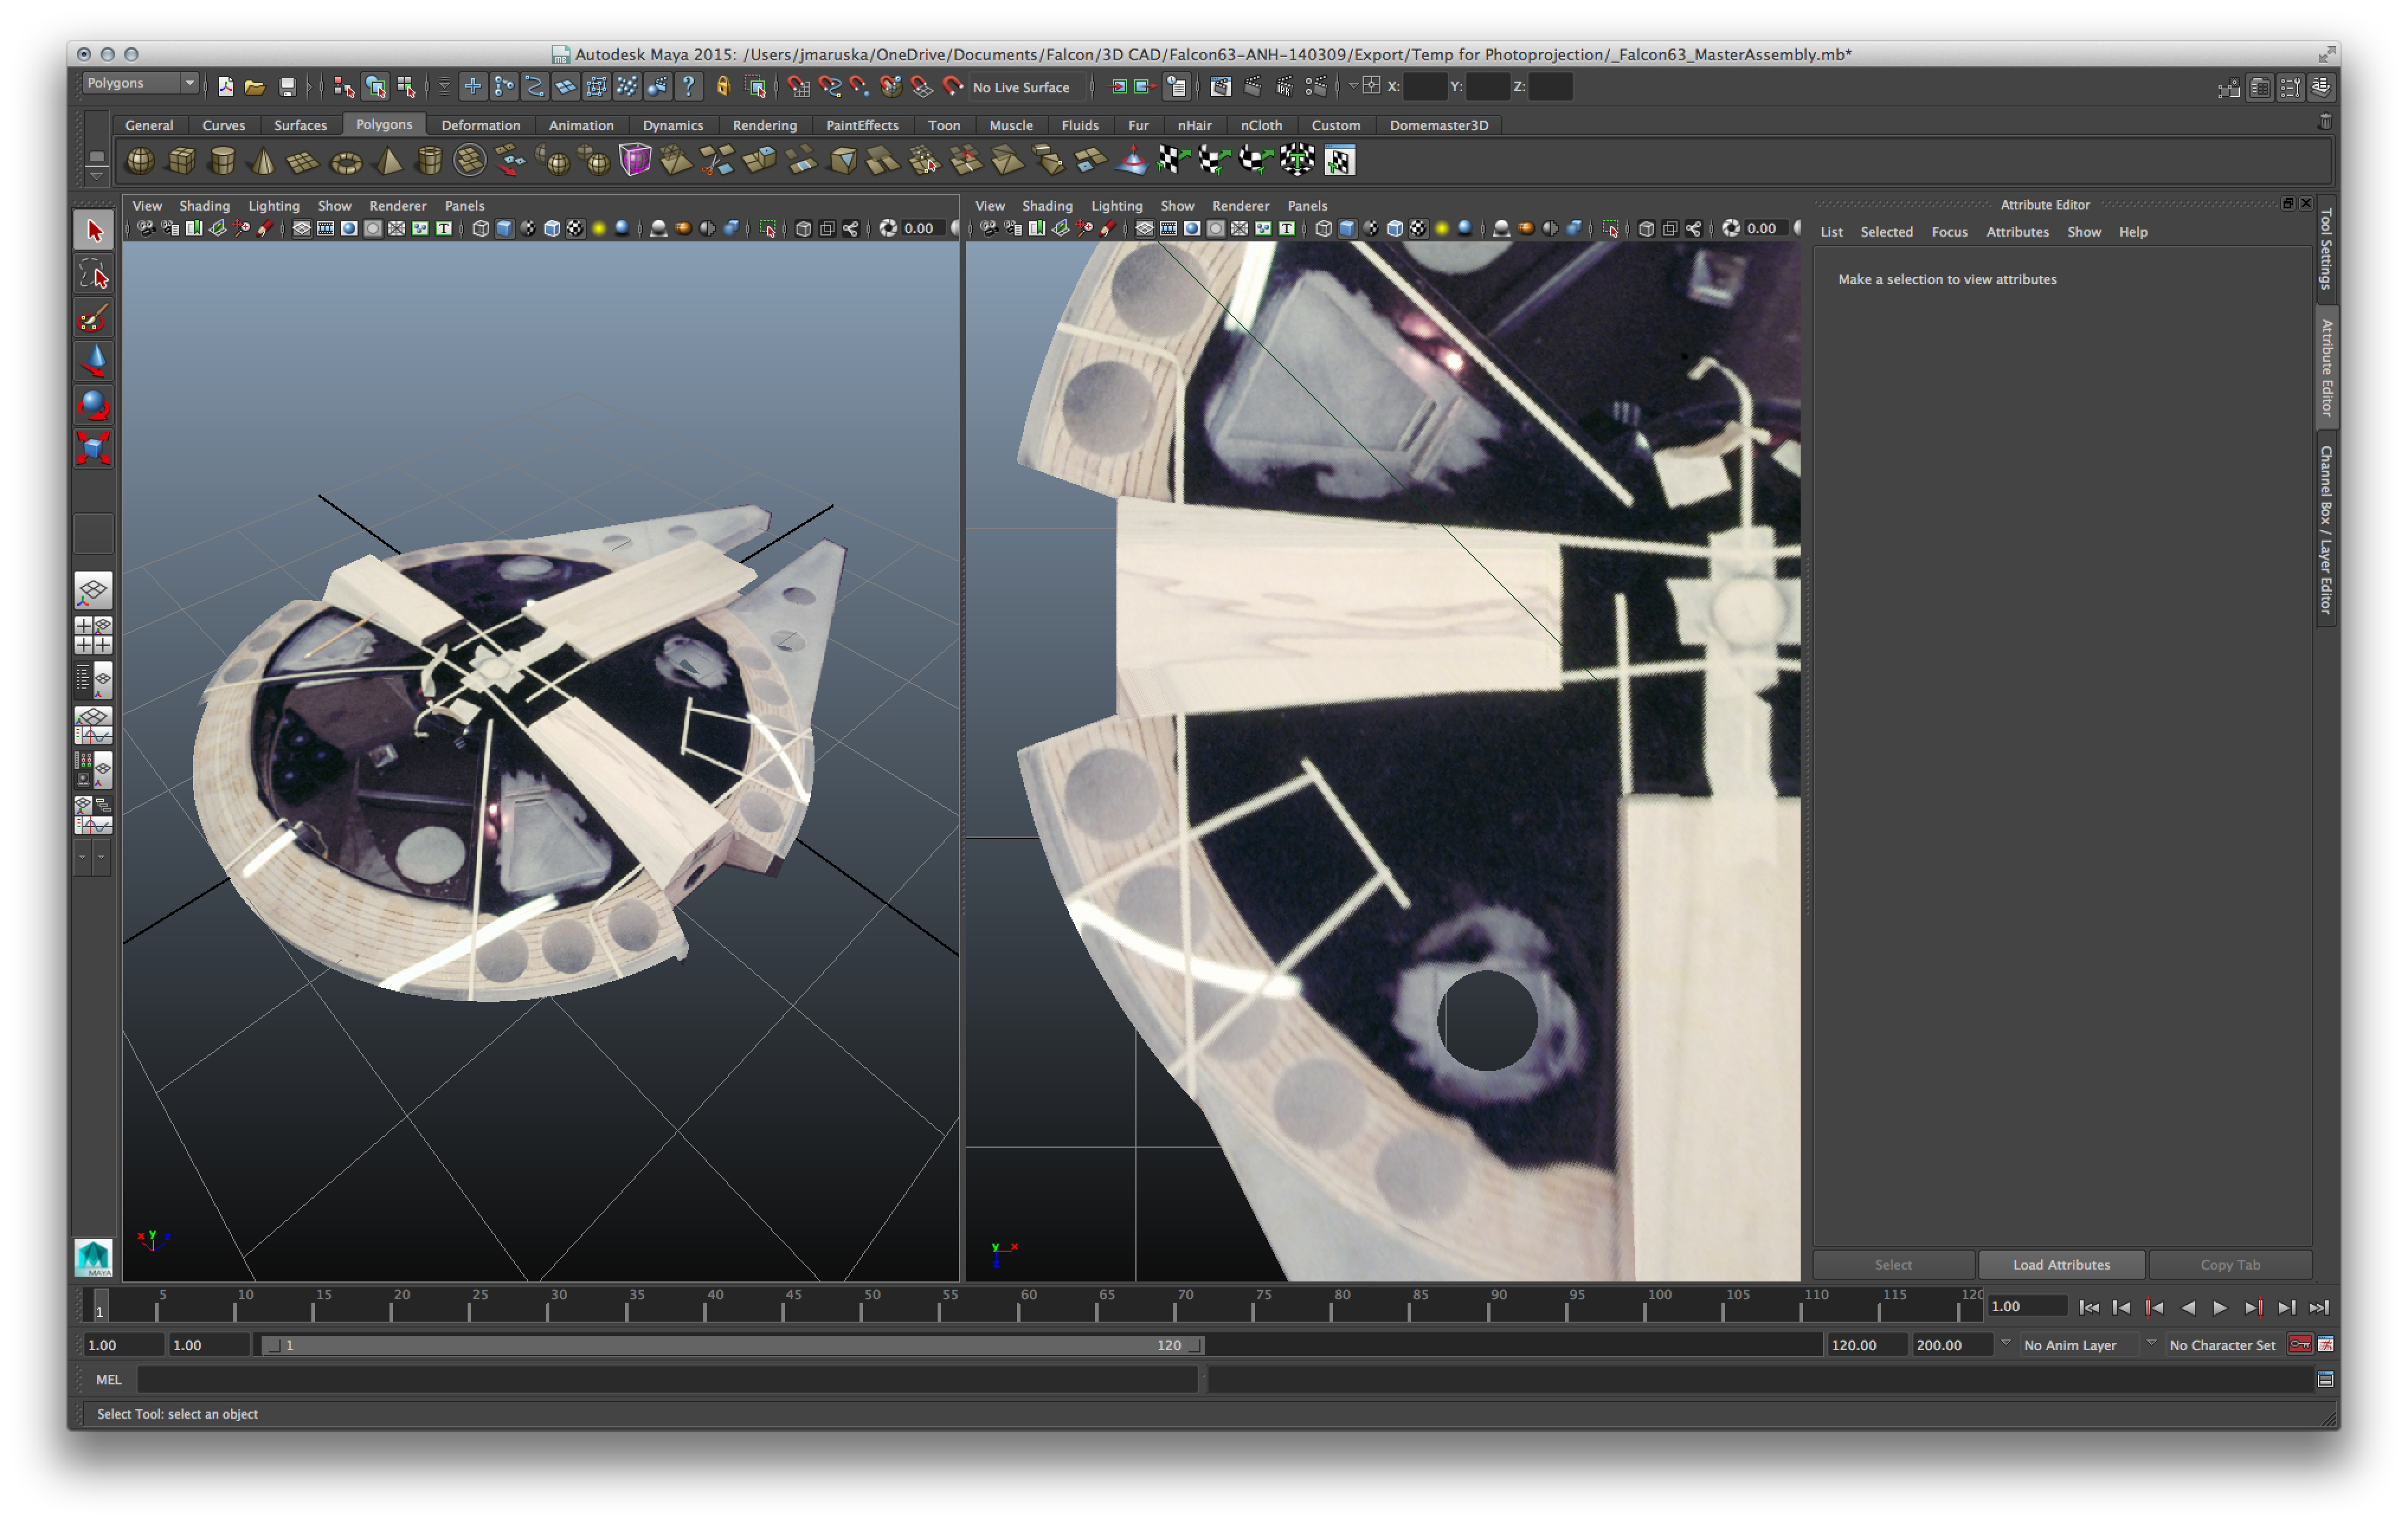Create a polygon cone from the shelf
Image resolution: width=2408 pixels, height=1524 pixels.
(263, 160)
